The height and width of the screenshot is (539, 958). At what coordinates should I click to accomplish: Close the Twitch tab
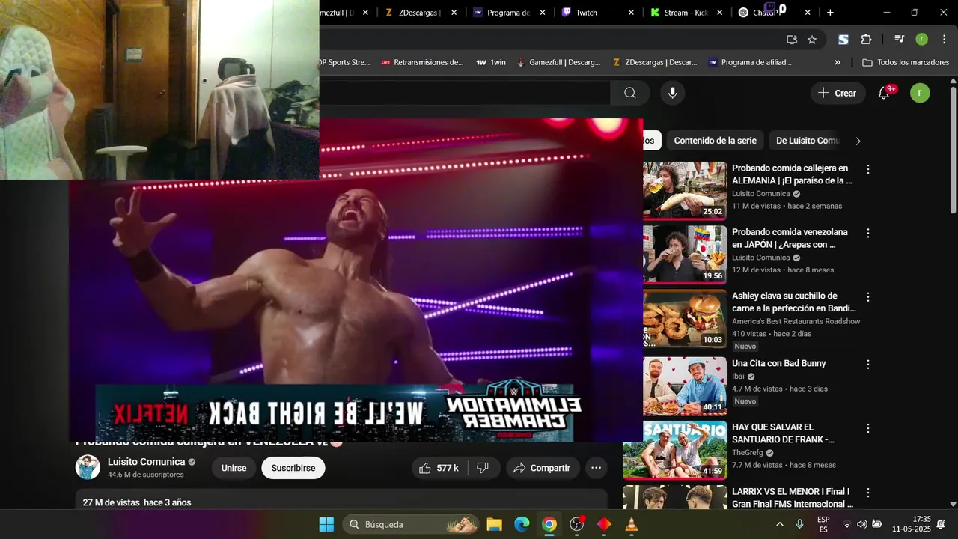tap(631, 13)
